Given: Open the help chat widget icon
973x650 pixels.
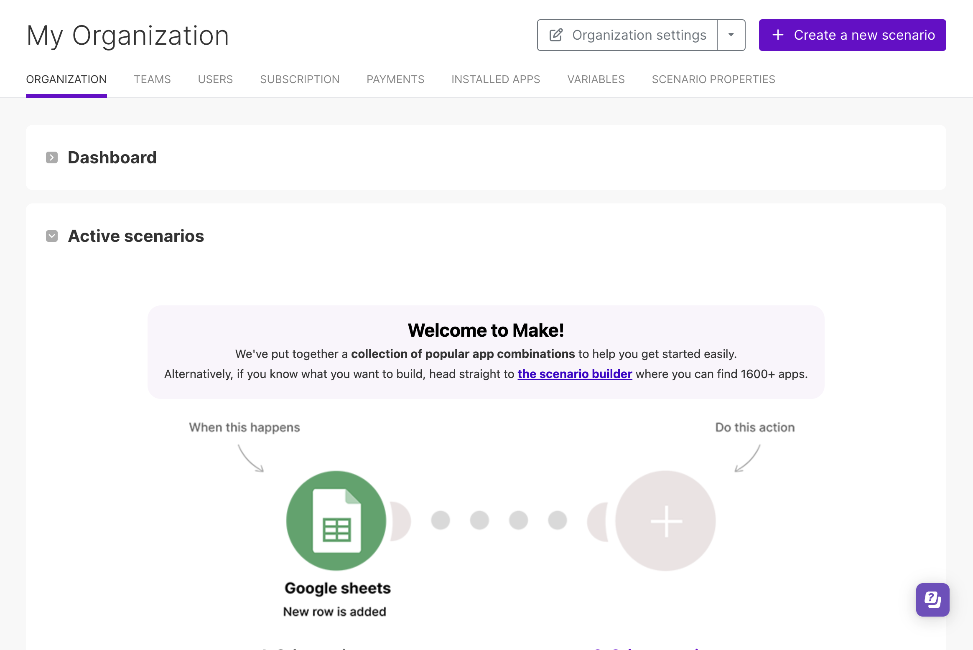Looking at the screenshot, I should coord(932,600).
